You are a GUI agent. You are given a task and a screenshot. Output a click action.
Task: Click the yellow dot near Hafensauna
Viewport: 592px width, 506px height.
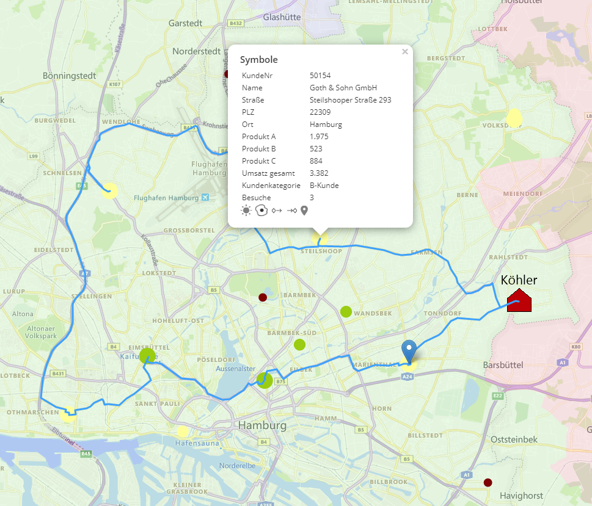coord(182,432)
